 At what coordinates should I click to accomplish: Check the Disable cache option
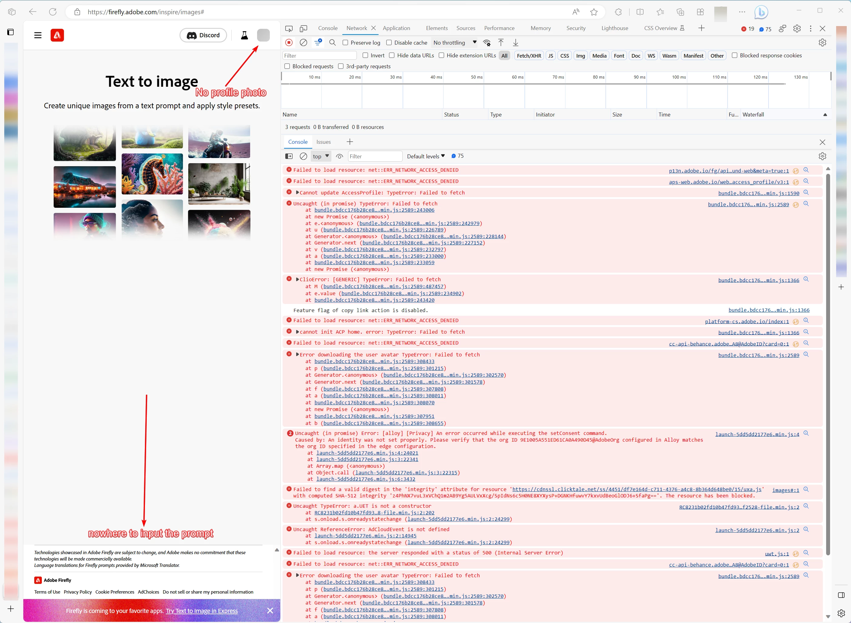click(x=389, y=42)
